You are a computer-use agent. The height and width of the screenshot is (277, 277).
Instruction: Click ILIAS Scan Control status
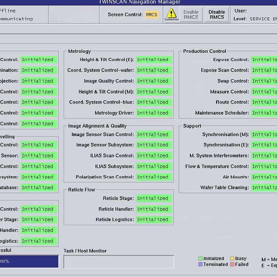pos(154,156)
